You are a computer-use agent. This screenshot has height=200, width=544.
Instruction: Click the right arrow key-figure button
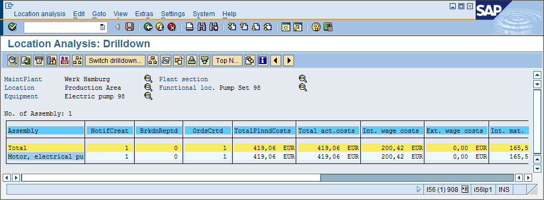(289, 61)
